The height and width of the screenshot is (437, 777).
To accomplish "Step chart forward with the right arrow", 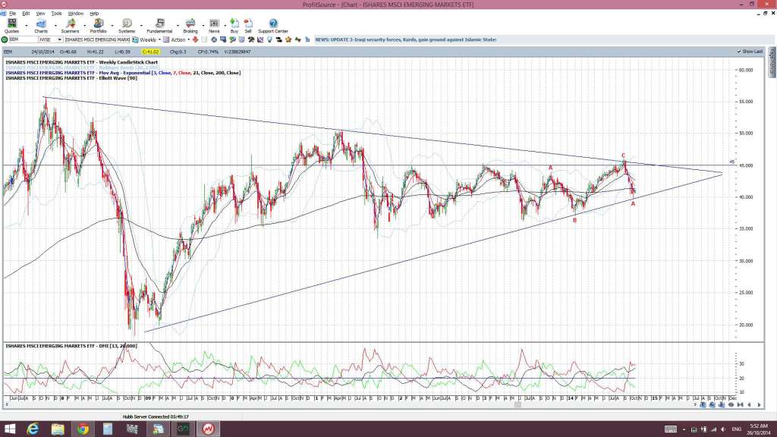I will click(759, 404).
